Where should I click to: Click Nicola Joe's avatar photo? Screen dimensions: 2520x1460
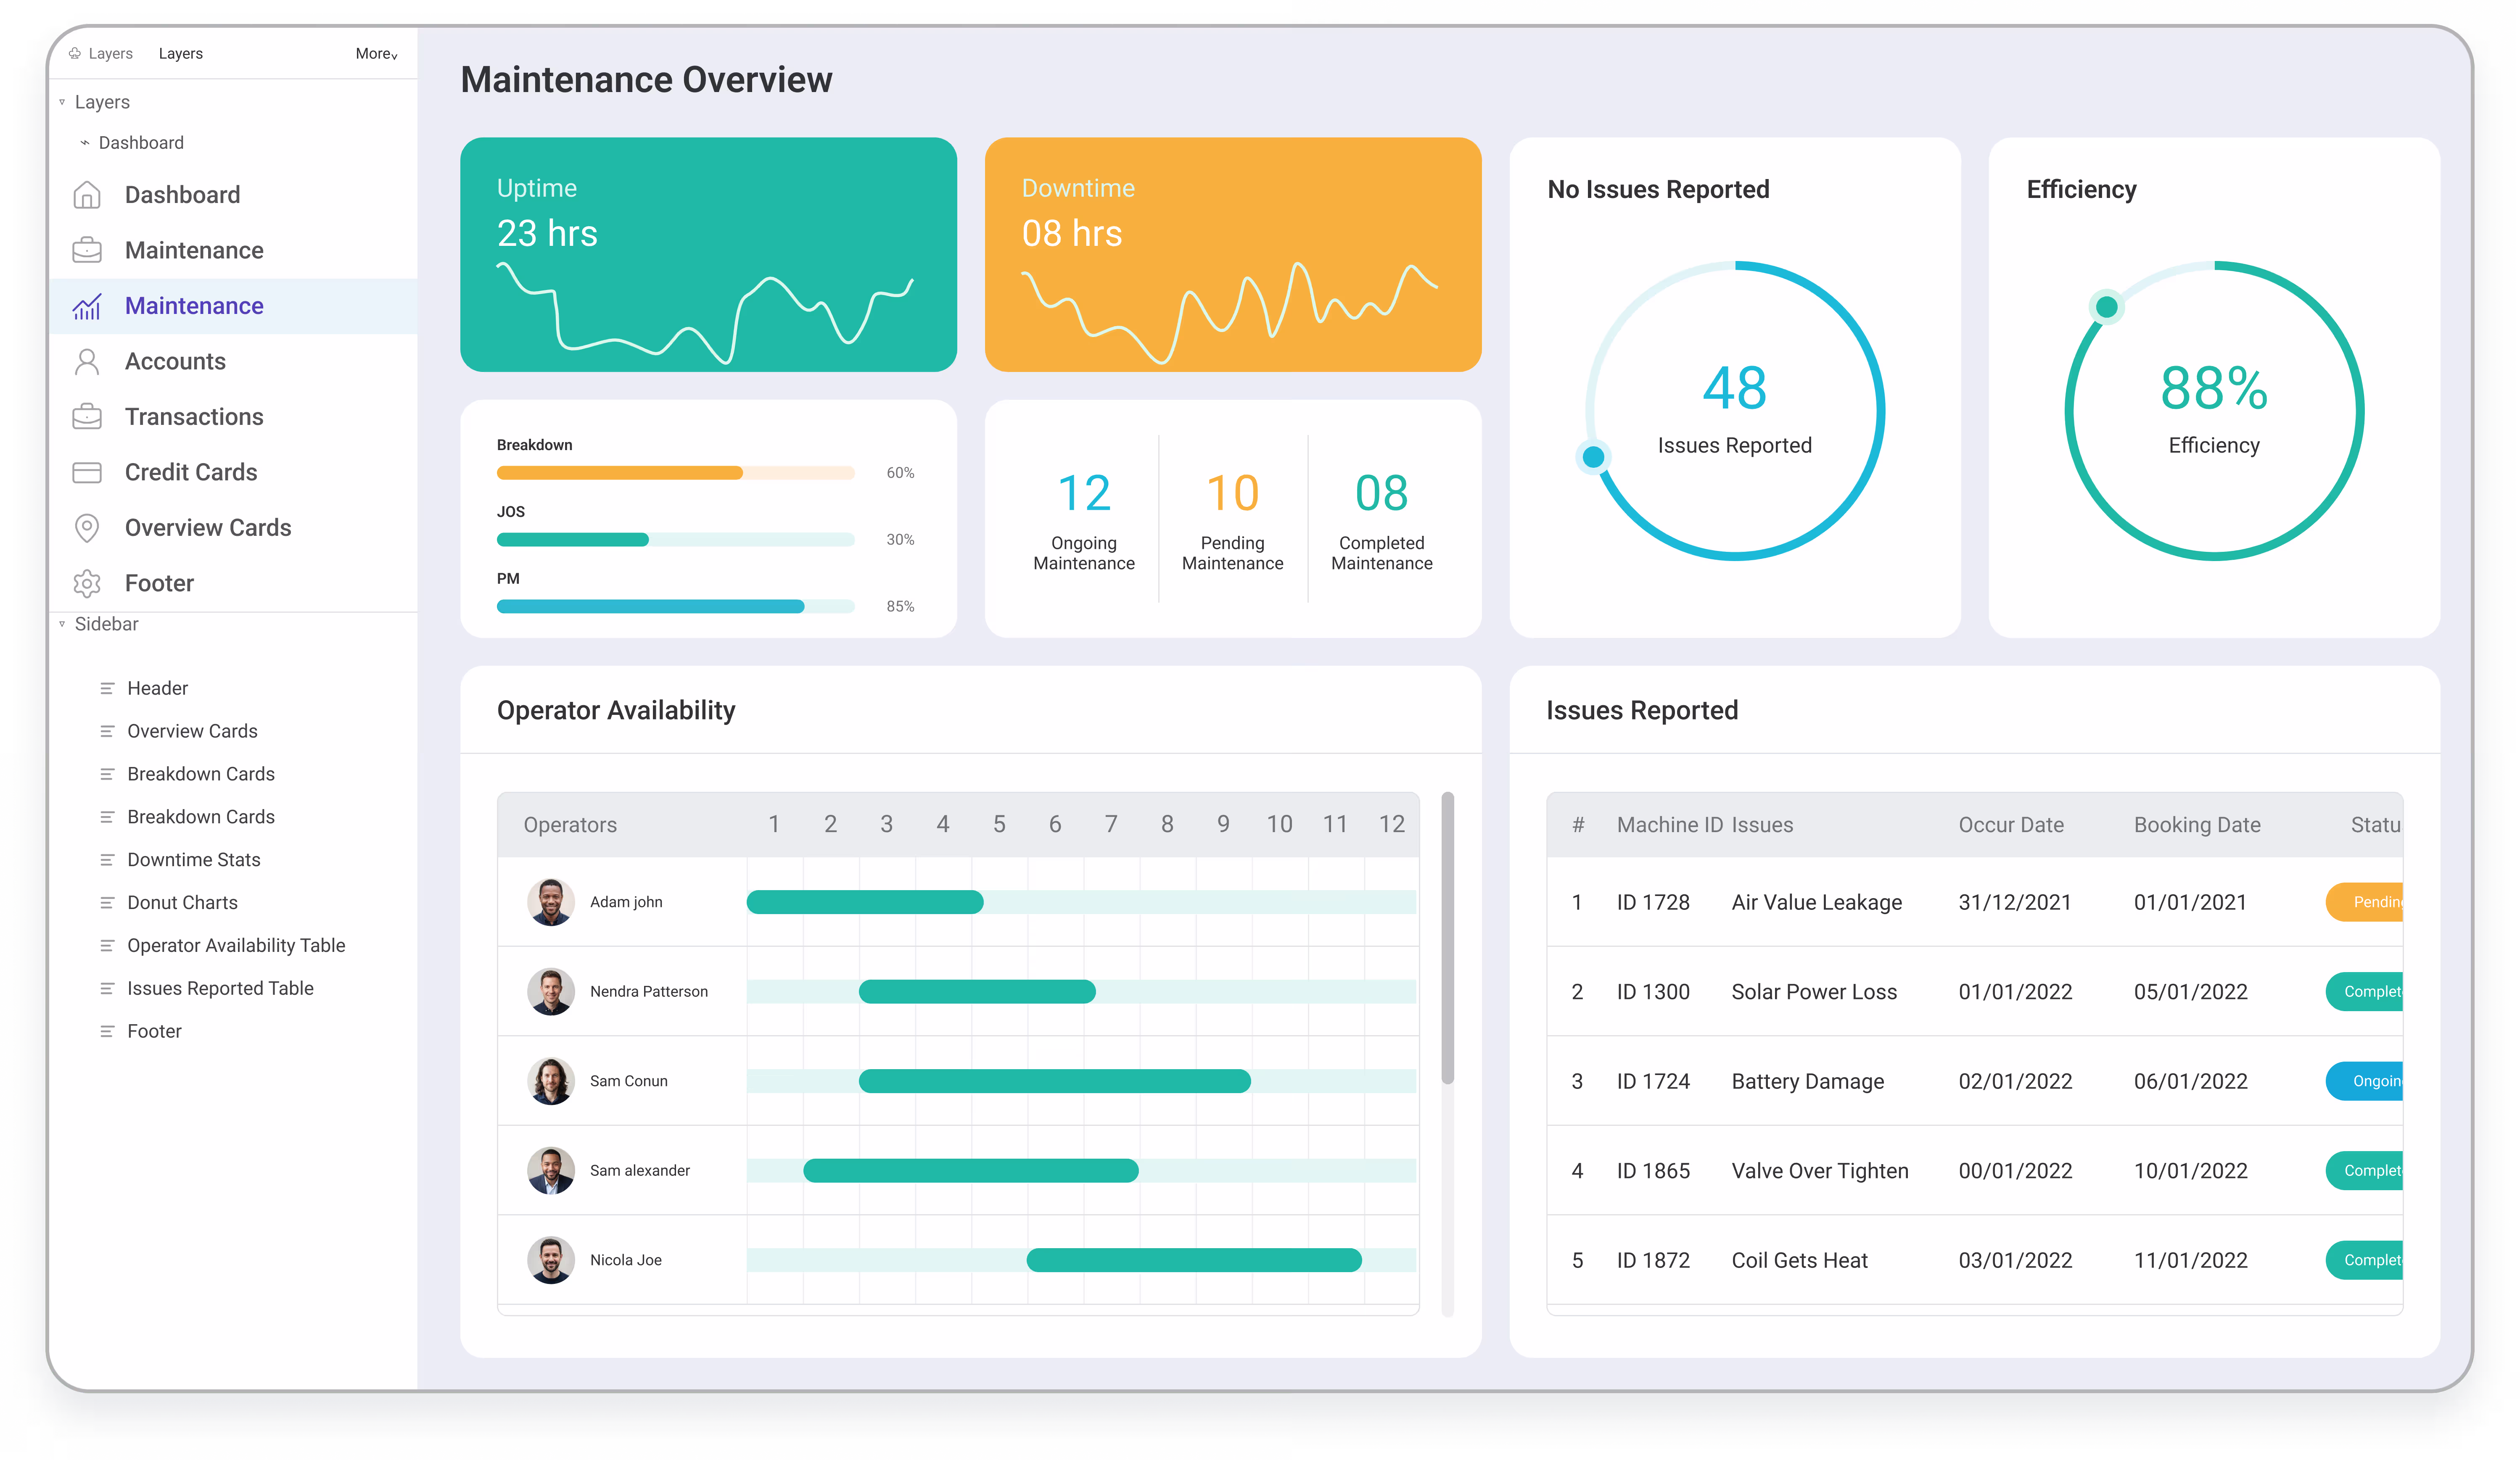pyautogui.click(x=551, y=1260)
